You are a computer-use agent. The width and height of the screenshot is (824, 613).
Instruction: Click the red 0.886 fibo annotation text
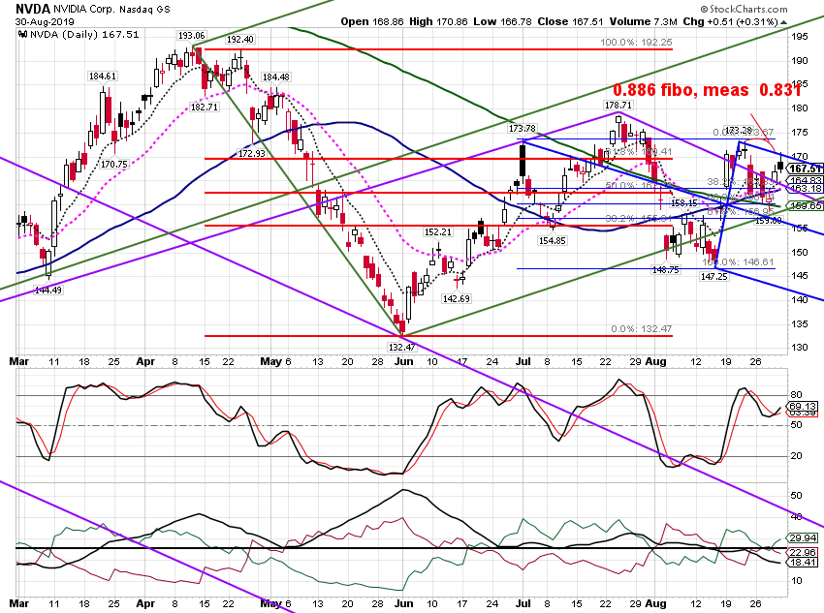(707, 90)
